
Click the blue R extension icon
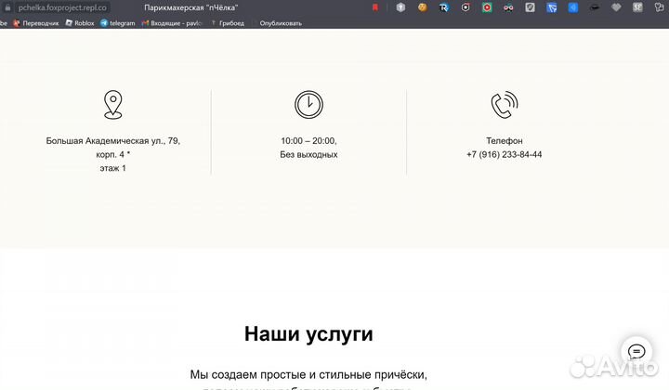pyautogui.click(x=444, y=7)
